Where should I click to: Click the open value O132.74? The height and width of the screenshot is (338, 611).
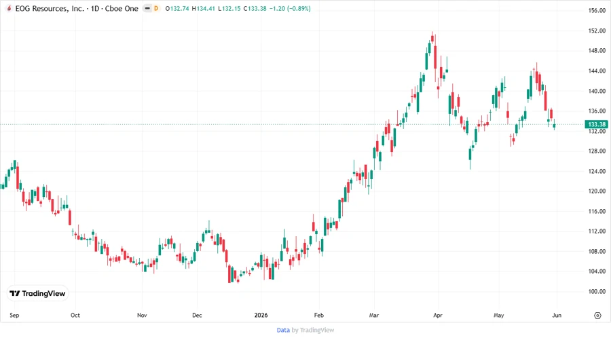[x=177, y=9]
